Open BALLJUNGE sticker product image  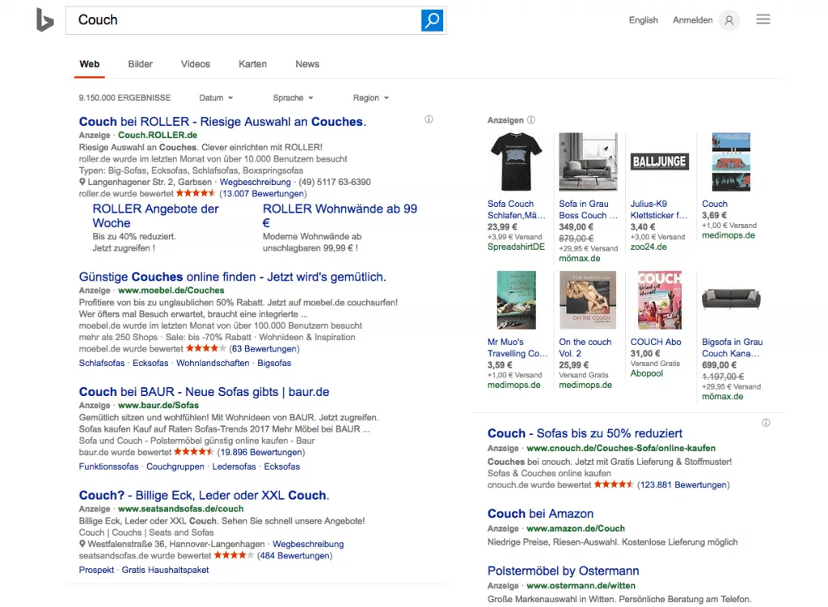pos(659,162)
